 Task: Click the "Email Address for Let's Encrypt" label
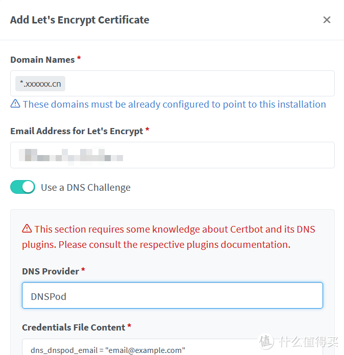[77, 131]
